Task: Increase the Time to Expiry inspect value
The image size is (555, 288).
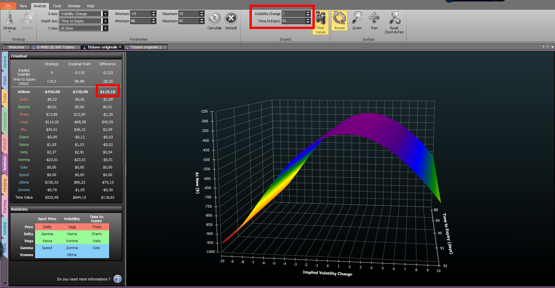Action: coord(308,19)
